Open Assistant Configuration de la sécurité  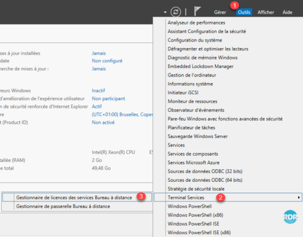207,31
